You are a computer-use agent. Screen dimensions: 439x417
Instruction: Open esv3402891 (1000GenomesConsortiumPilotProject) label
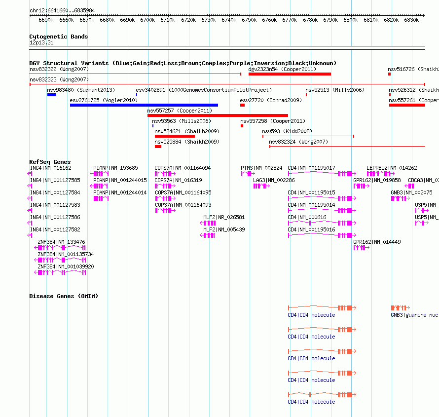coord(204,90)
